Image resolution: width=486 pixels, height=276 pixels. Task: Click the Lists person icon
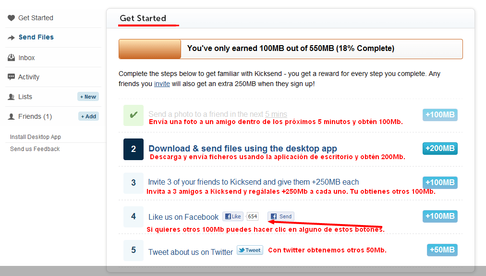[11, 97]
